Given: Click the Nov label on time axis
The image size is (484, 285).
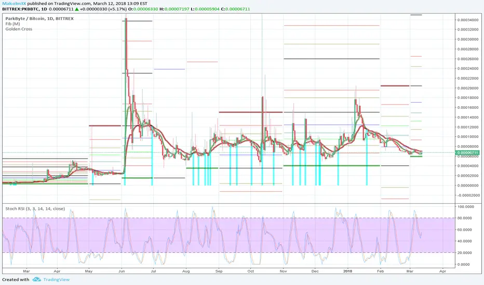Looking at the screenshot, I should click(x=284, y=272).
